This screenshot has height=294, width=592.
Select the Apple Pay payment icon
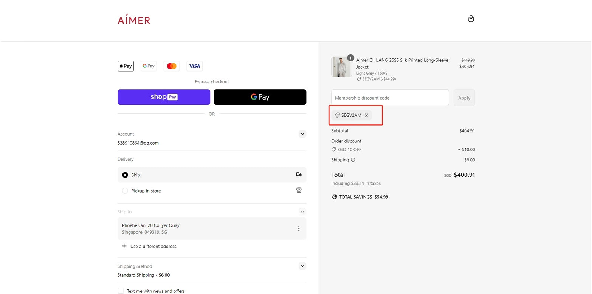(x=126, y=66)
